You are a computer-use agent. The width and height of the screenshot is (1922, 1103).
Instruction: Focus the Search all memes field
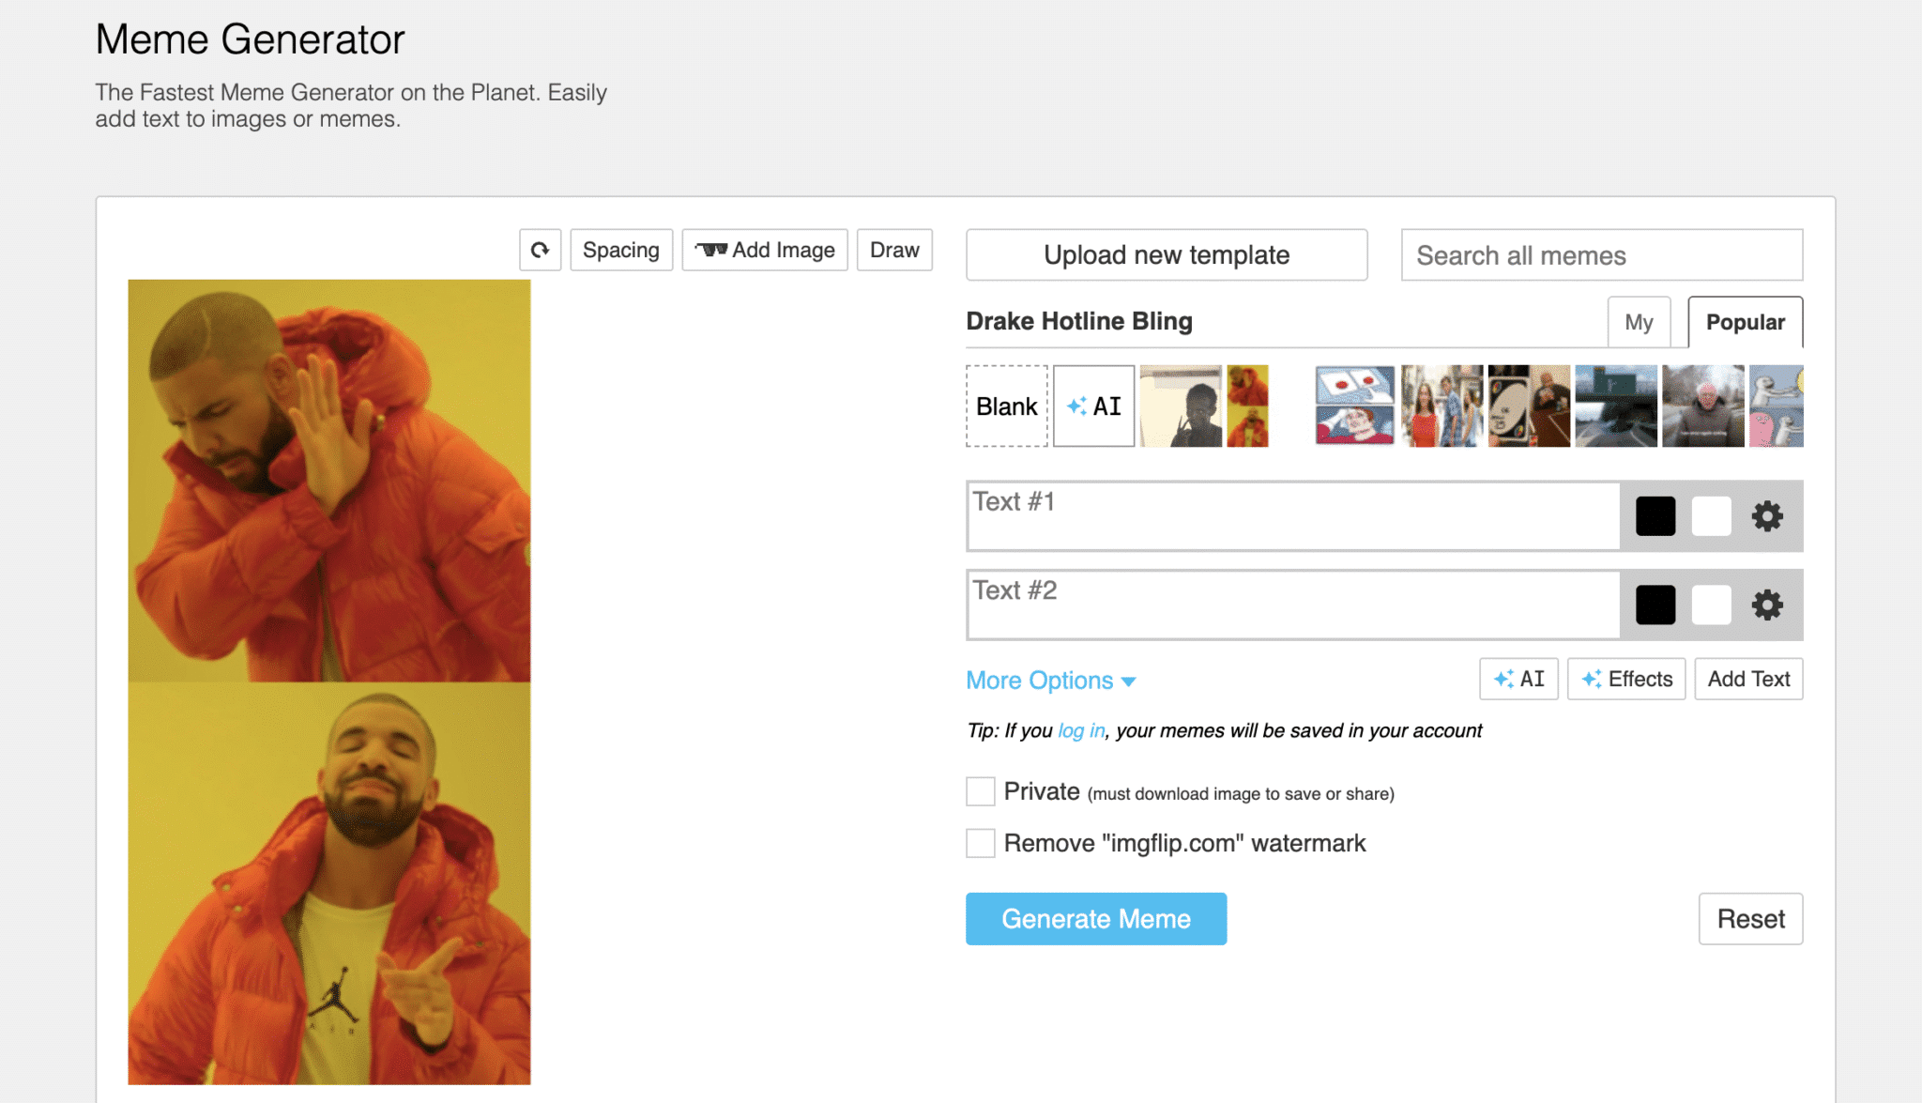(1601, 255)
